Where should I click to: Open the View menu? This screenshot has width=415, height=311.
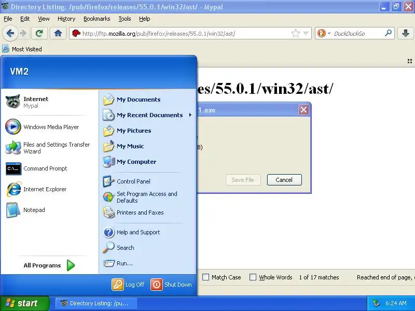[44, 19]
